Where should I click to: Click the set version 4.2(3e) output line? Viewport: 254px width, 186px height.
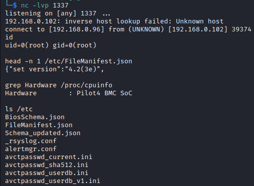point(55,69)
